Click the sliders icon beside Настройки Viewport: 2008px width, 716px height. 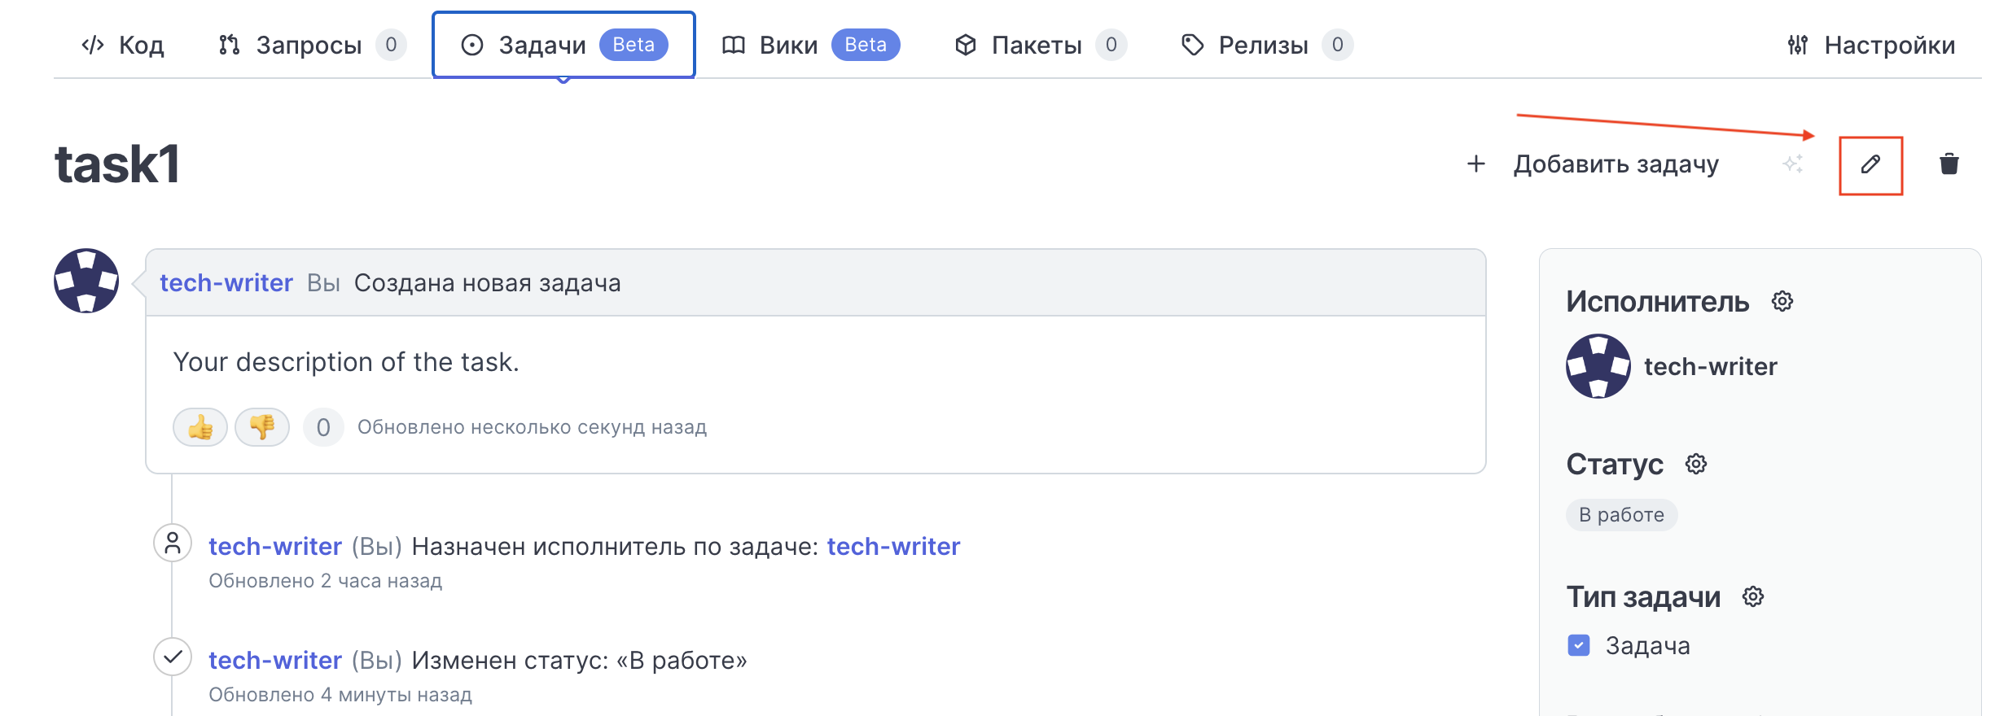1798,45
